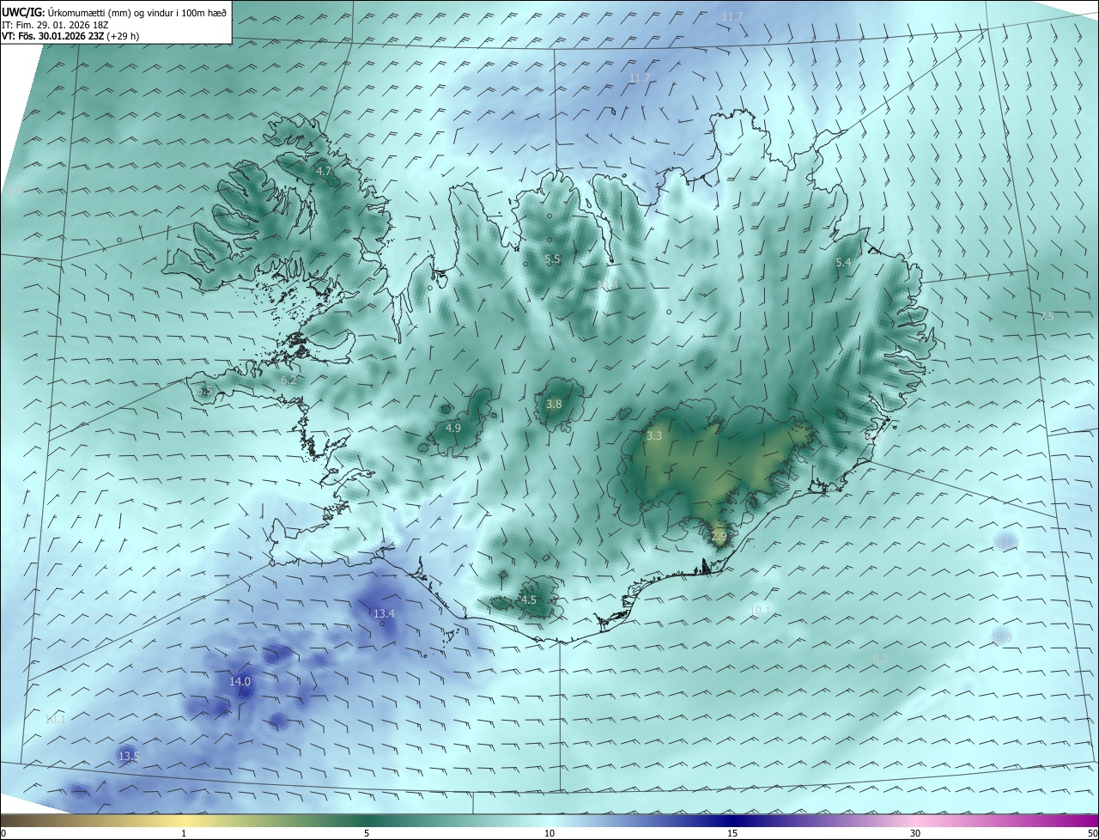Click the '5' tick on the colour scale
Screen dimensions: 1099x840
(x=367, y=833)
